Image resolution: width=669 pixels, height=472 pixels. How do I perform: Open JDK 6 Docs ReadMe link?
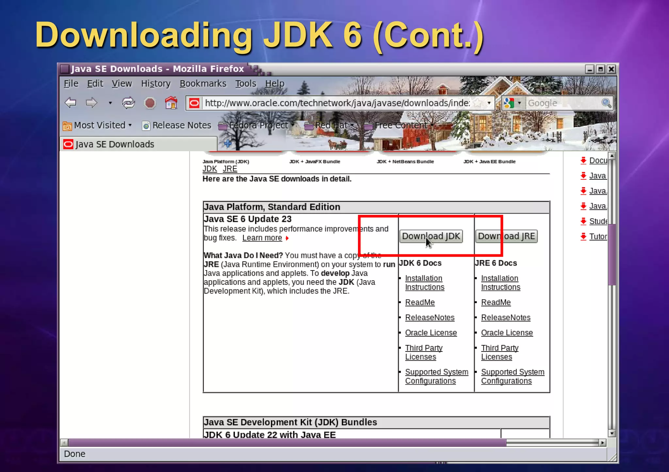420,302
